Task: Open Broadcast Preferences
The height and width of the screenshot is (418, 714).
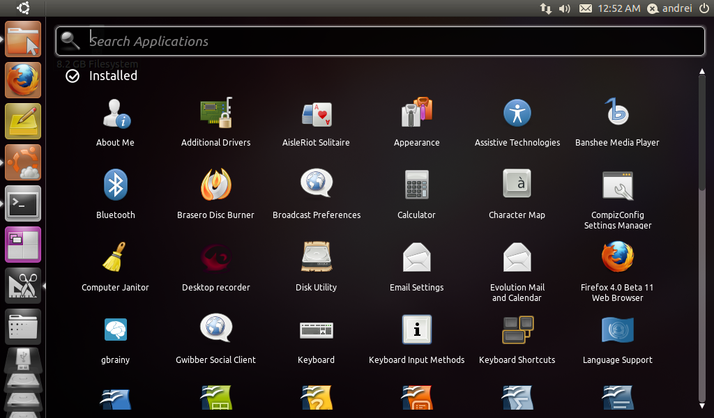Action: coord(317,194)
